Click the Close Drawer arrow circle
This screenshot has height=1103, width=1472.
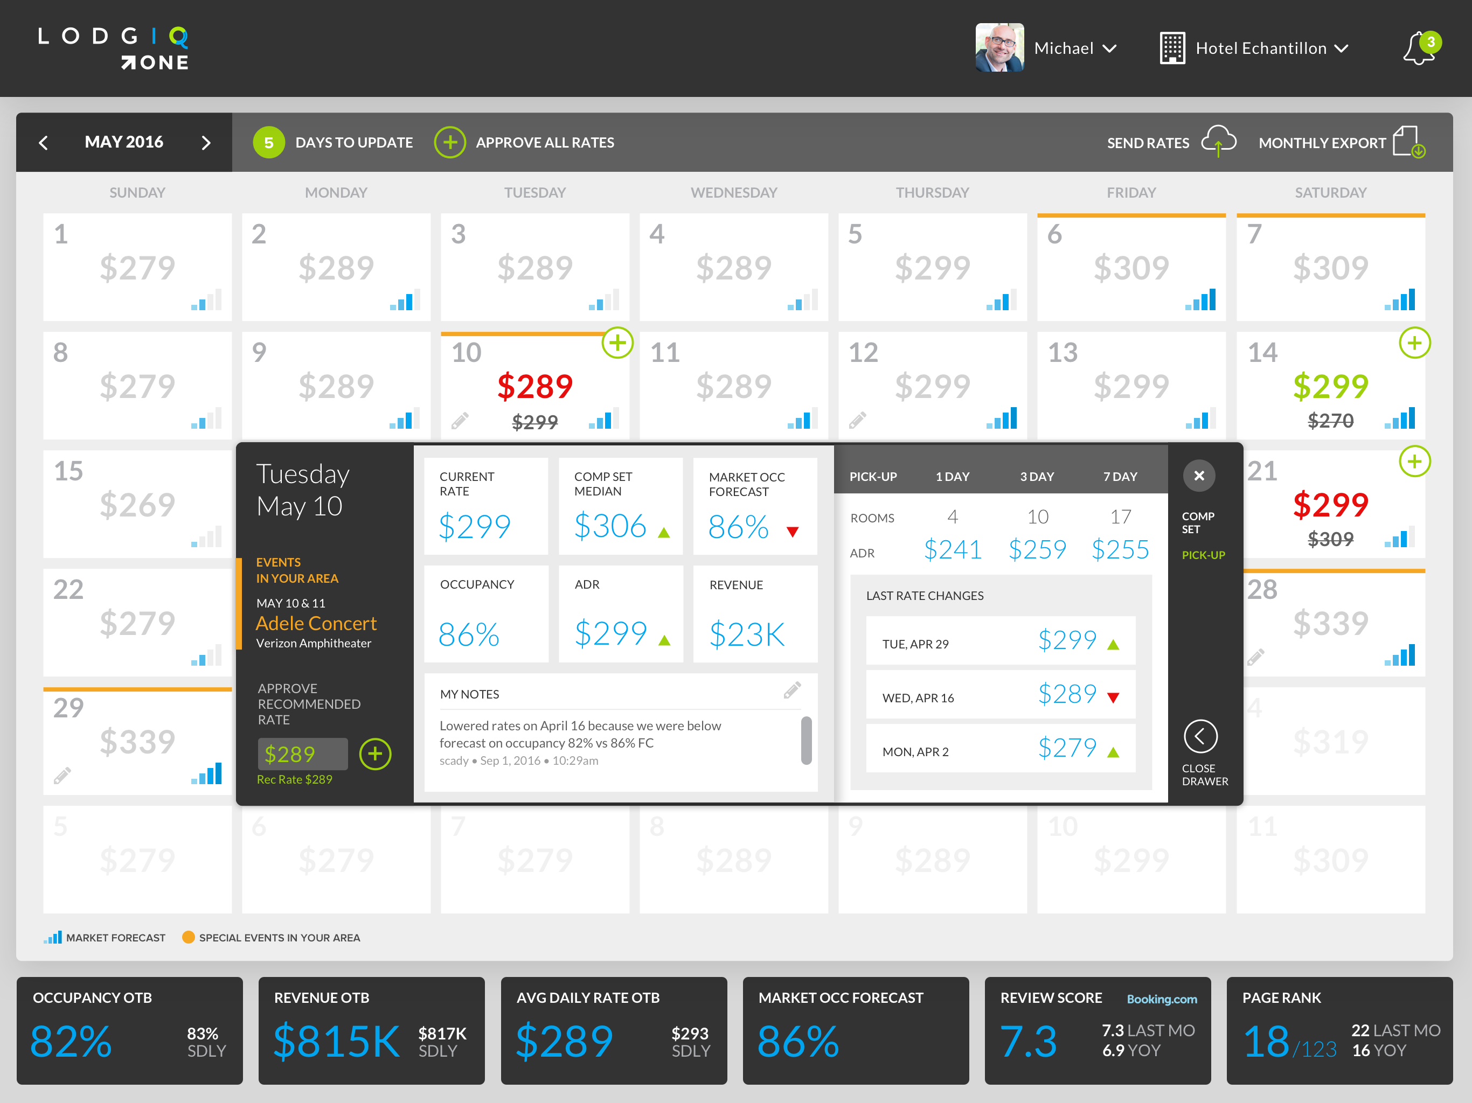(1200, 736)
